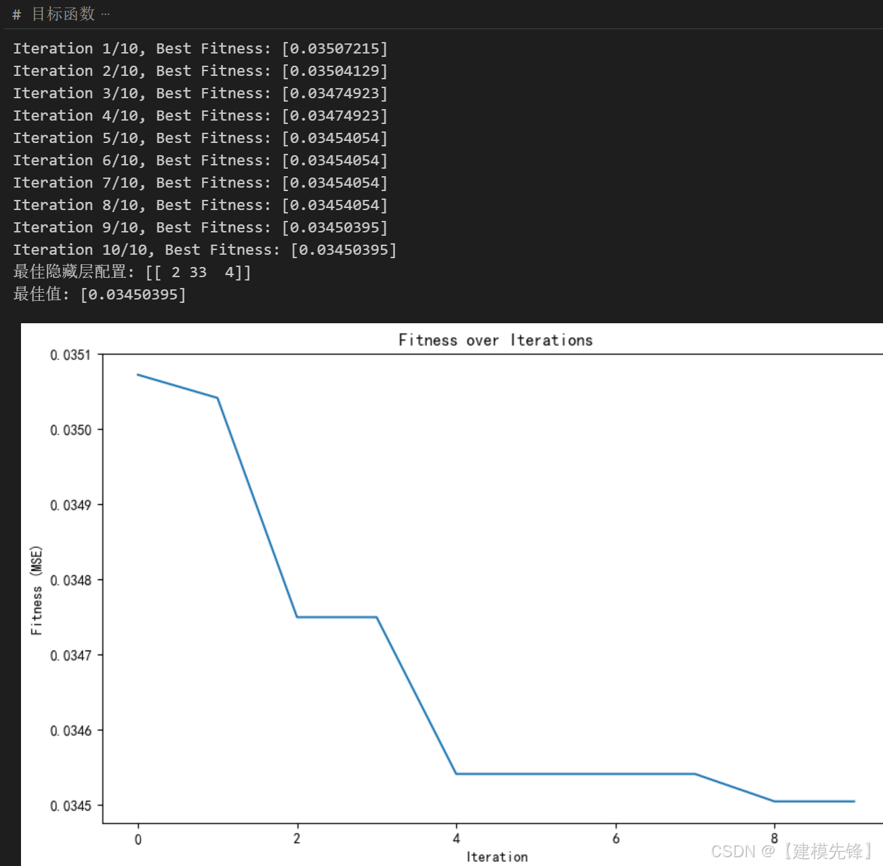Image resolution: width=883 pixels, height=866 pixels.
Task: Select output line 'Iteration 1/10' with 0.03507215
Action: point(201,49)
